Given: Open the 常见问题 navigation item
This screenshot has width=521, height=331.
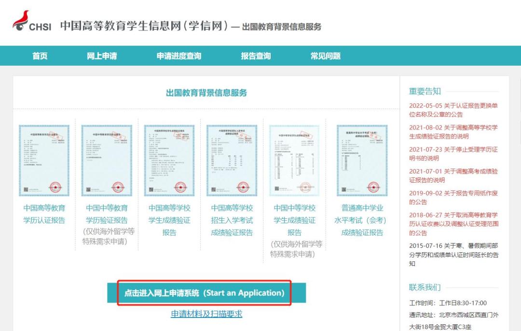Looking at the screenshot, I should (326, 56).
